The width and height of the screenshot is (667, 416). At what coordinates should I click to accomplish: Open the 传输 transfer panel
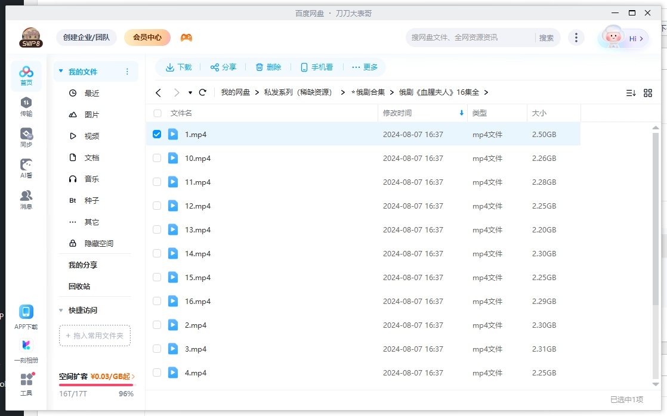coord(26,107)
